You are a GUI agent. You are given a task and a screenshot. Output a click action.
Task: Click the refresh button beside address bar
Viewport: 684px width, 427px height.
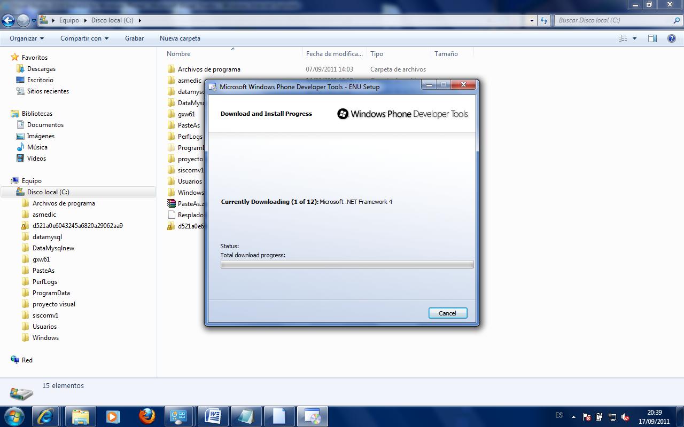coord(544,20)
